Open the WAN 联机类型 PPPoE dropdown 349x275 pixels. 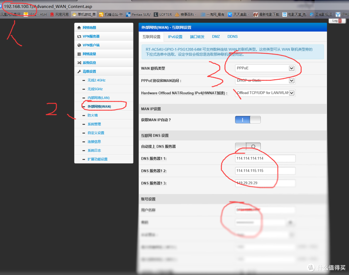265,68
